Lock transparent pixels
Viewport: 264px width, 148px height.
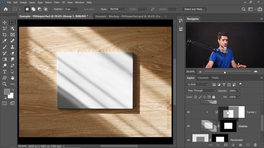pos(196,97)
